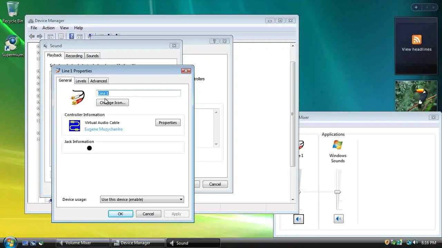This screenshot has height=248, width=442.
Task: Click the controller Properties button
Action: point(168,123)
